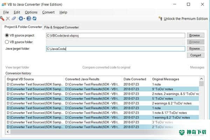210x140 pixels.
Task: Click Unlock the Premium Edition link
Action: click(x=185, y=19)
